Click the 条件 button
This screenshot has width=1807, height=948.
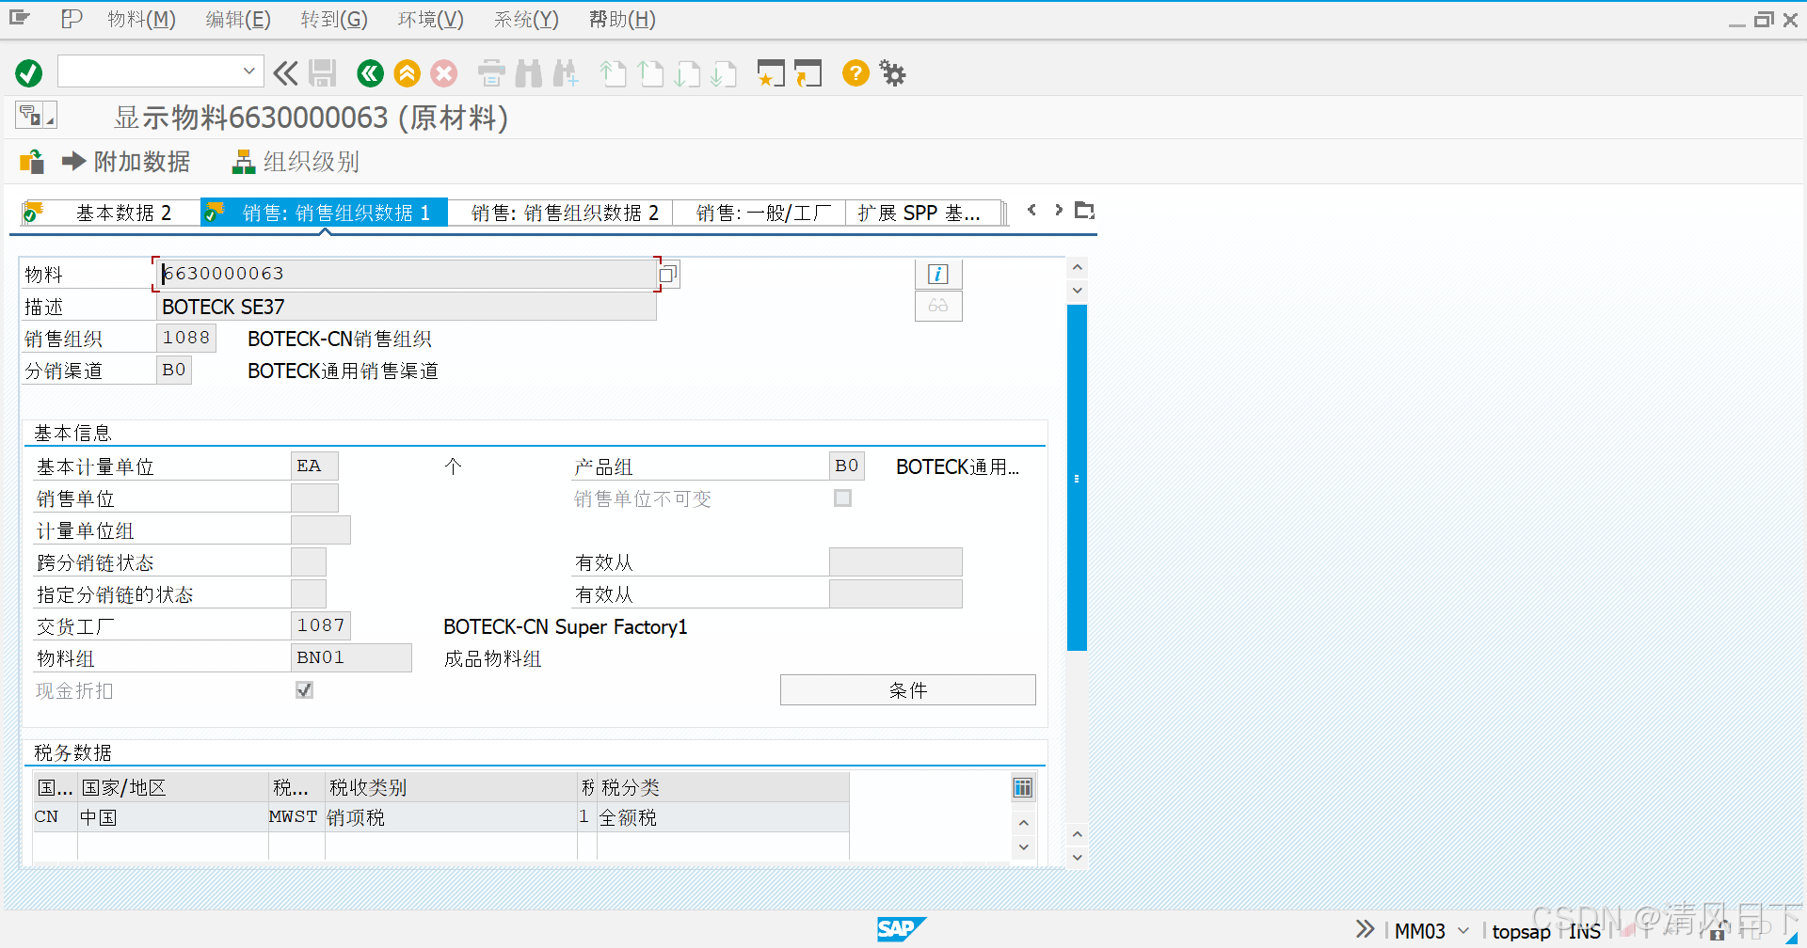tap(906, 689)
